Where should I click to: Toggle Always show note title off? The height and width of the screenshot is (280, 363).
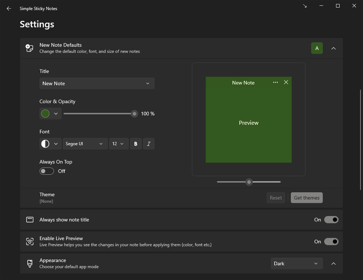(x=331, y=220)
